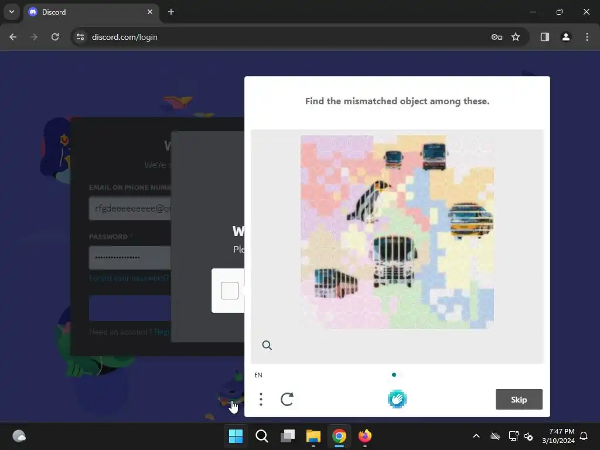Screen dimensions: 600x450
Task: Toggle the browser side panel
Action: (x=545, y=37)
